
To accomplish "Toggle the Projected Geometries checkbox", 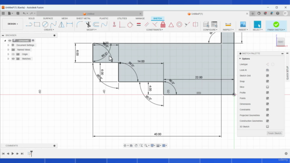I will coord(267,115).
